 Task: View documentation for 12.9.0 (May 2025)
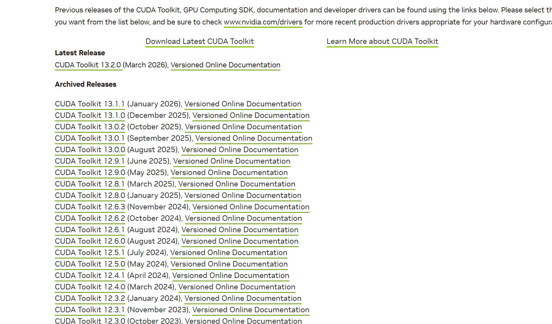point(229,173)
